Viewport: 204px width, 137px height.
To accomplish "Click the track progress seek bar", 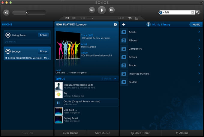I will pyautogui.click(x=102, y=18).
